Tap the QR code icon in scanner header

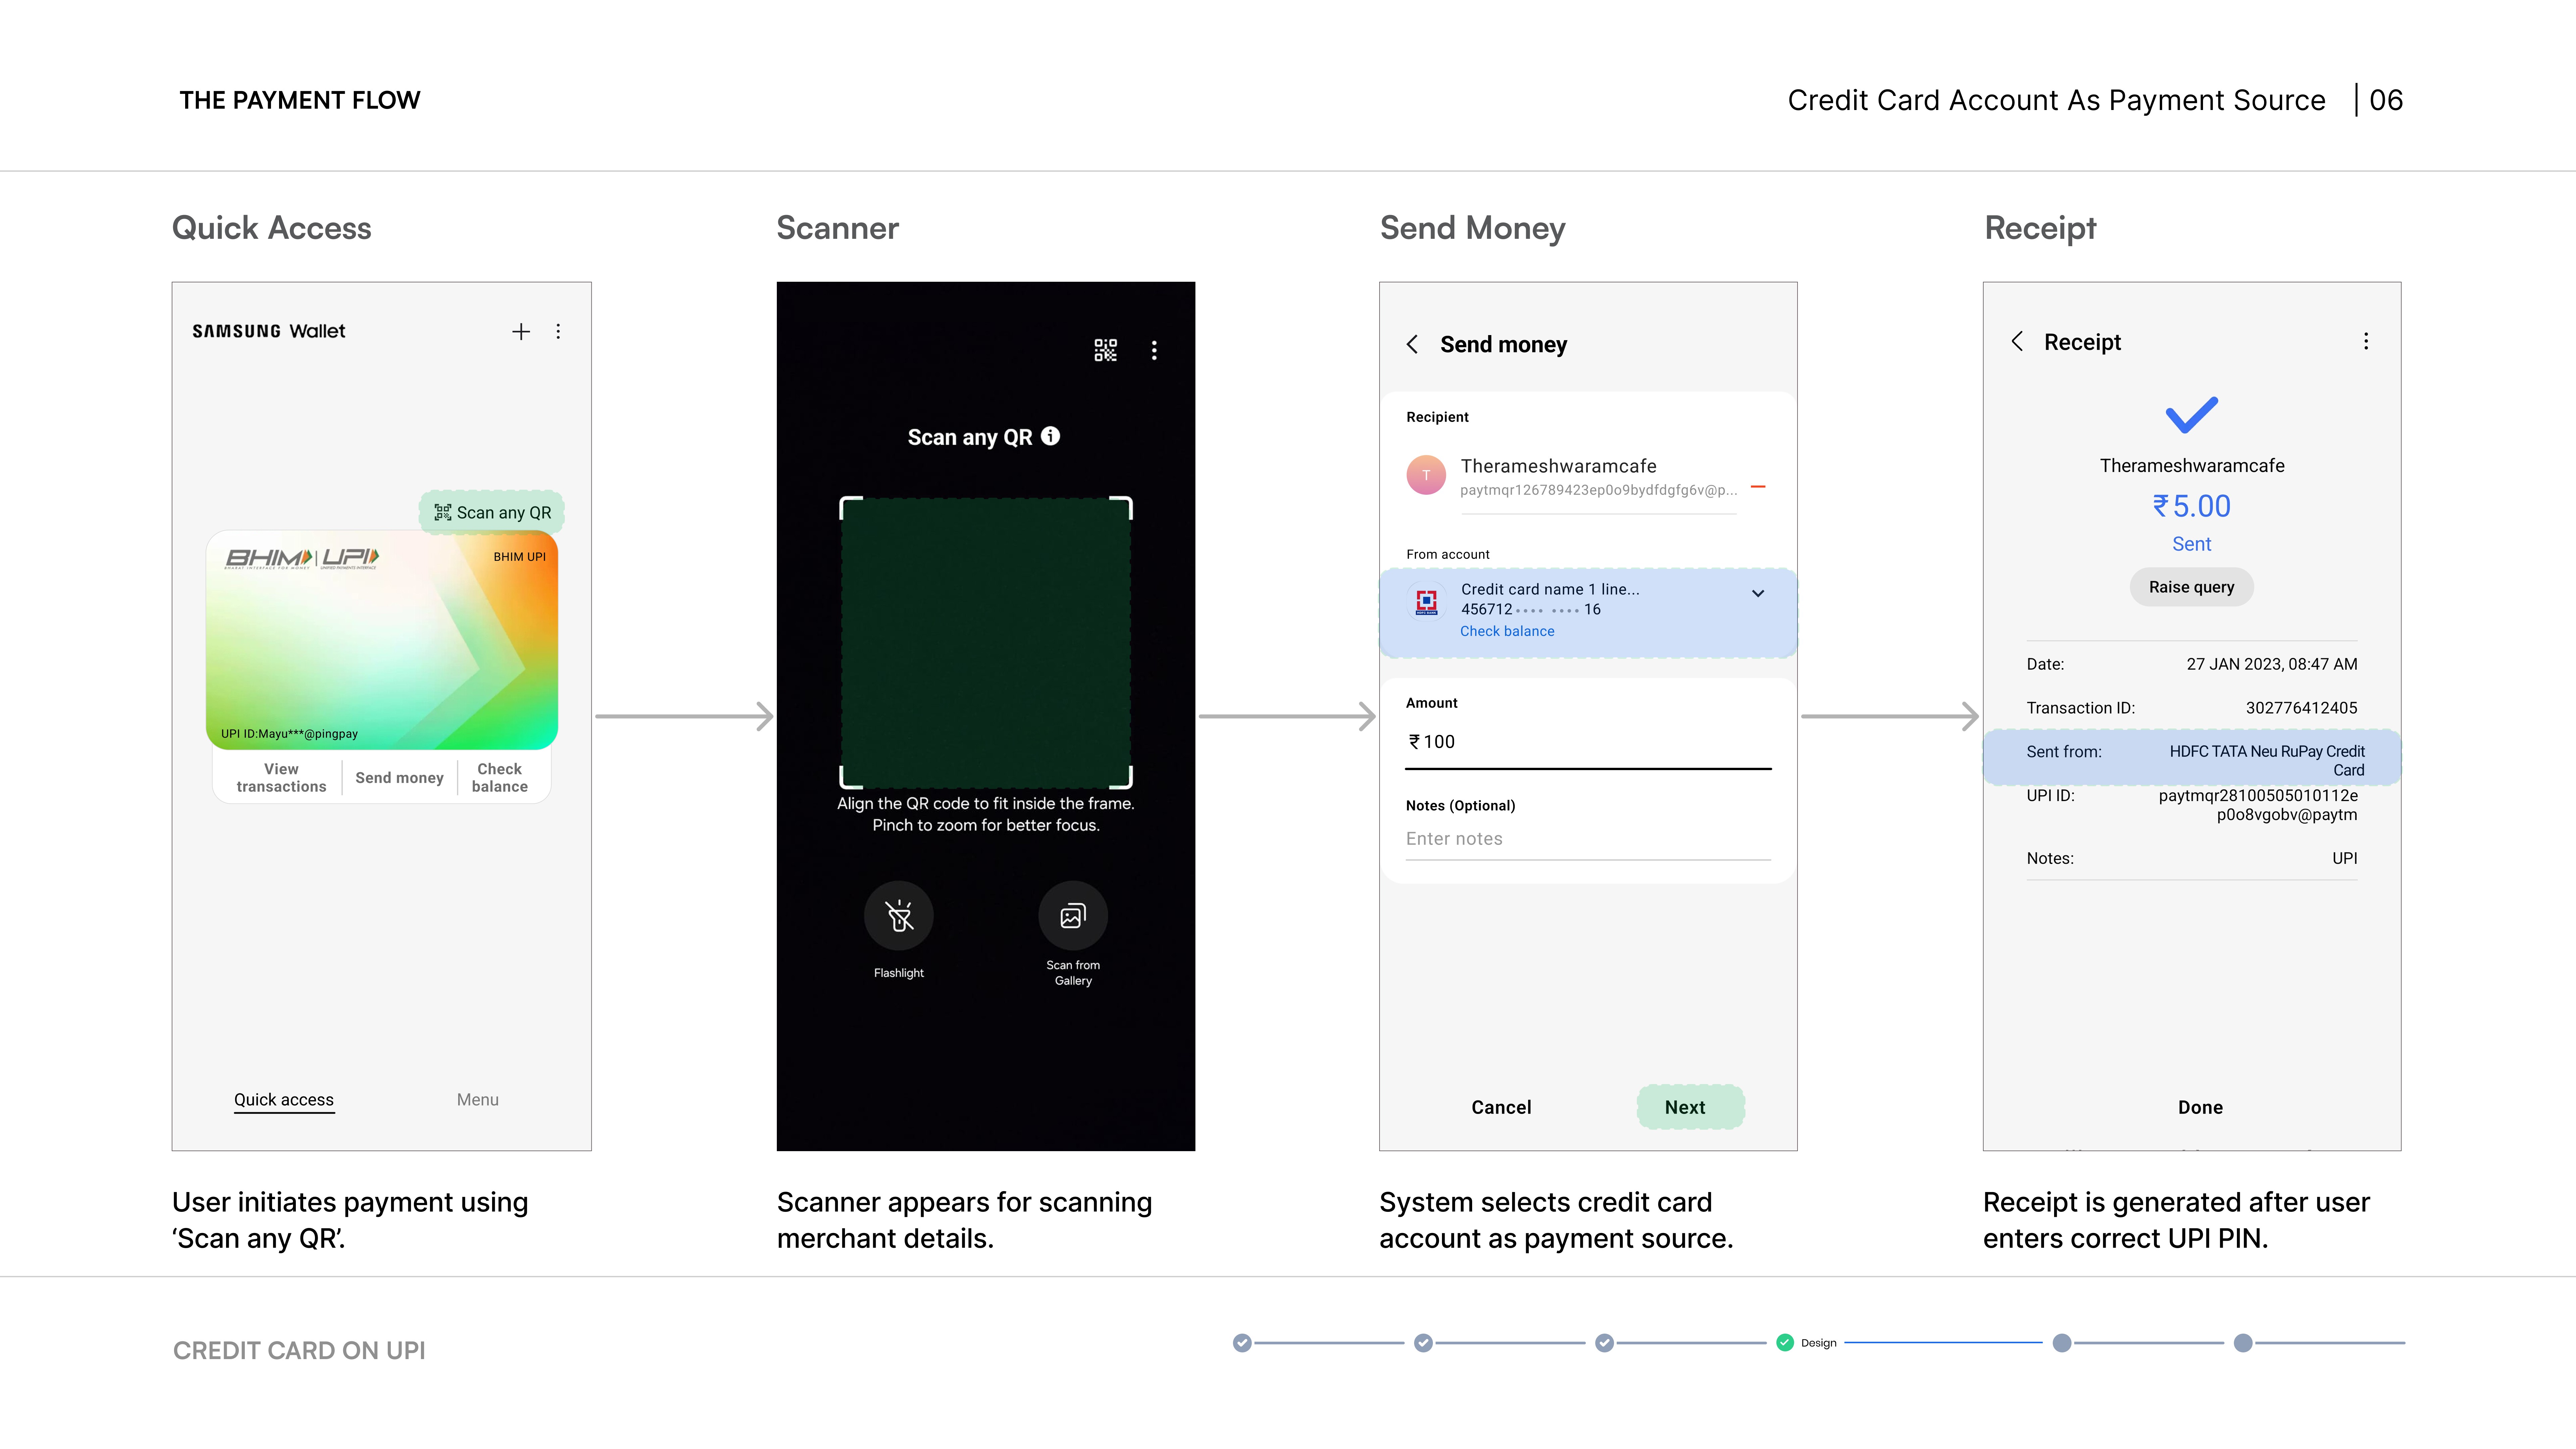(1105, 350)
